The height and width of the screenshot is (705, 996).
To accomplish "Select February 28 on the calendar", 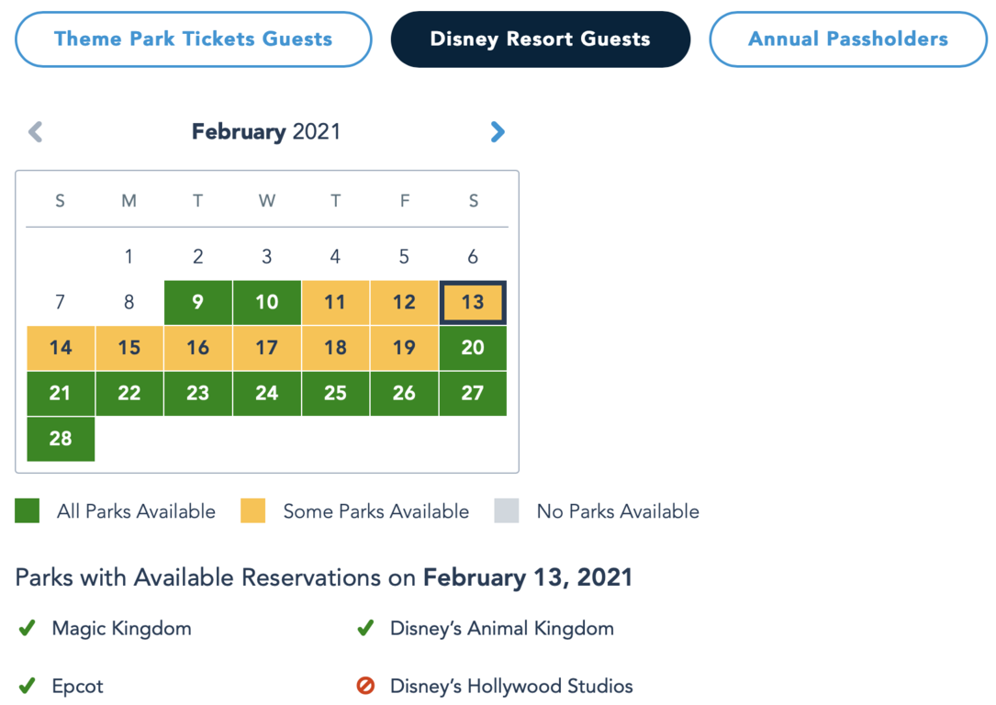I will click(x=61, y=439).
